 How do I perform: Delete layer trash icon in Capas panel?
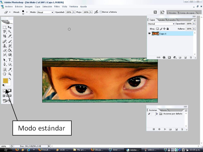[191, 57]
